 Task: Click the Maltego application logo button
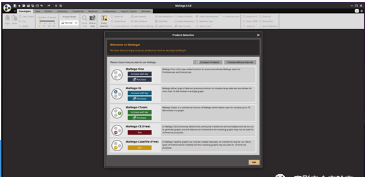(7, 8)
